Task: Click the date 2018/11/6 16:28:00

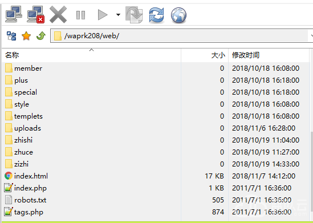Action: coord(264,128)
